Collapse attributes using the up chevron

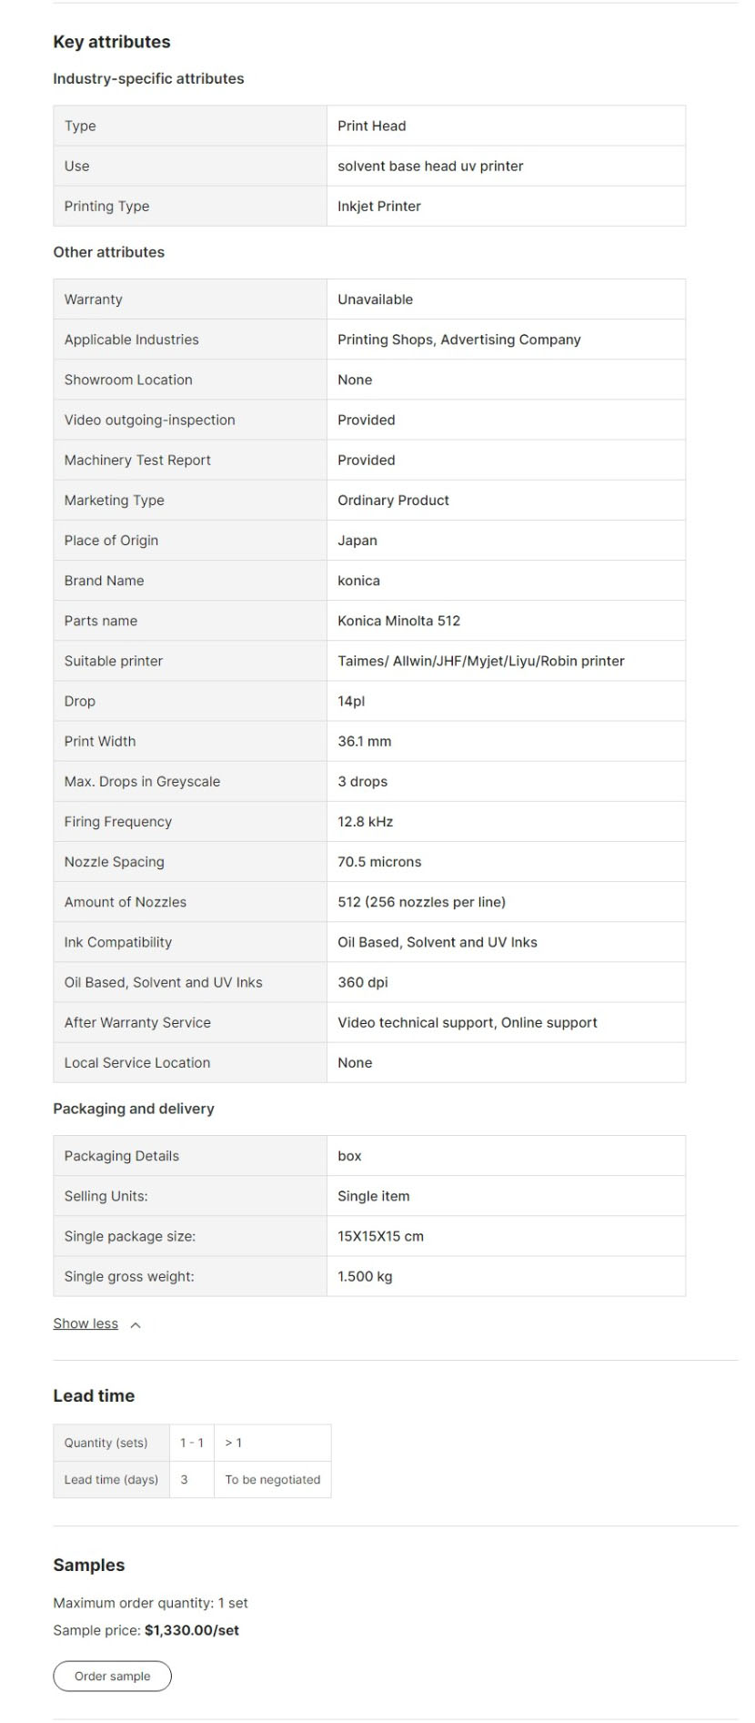136,1325
